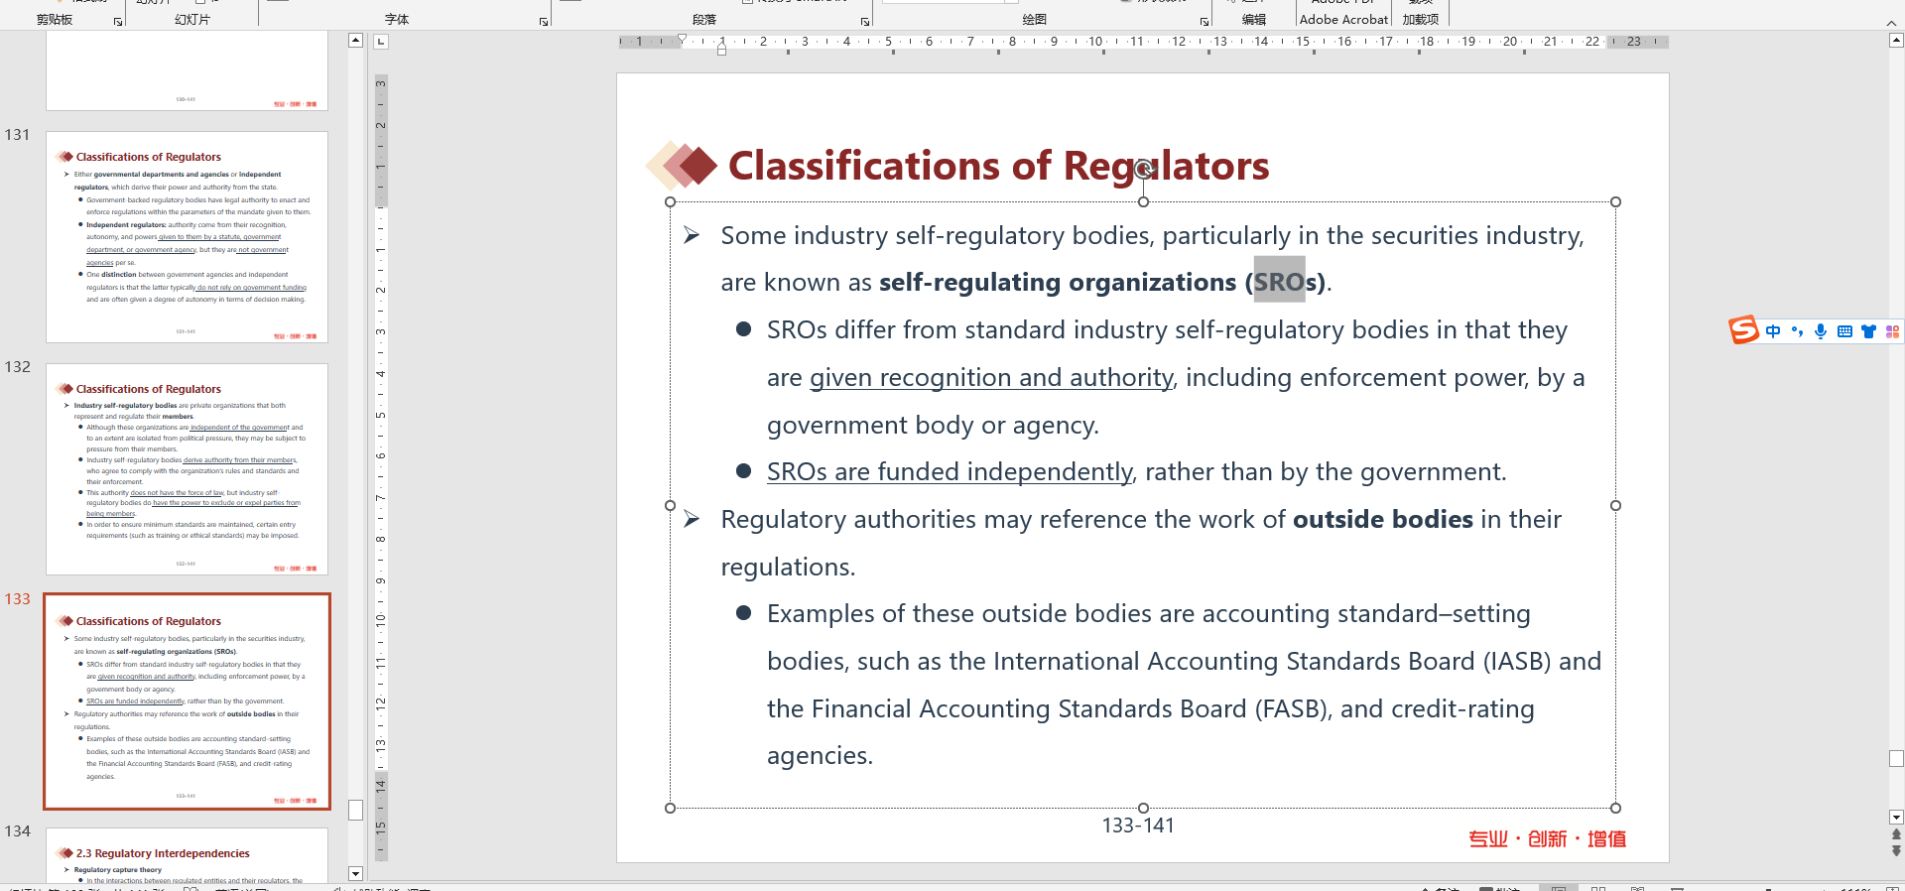Click the thumbnail panel scroll-up arrow
The image size is (1905, 891).
tap(355, 41)
